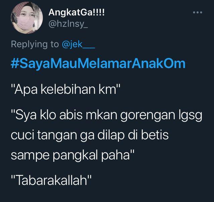The height and width of the screenshot is (202, 214).
Task: Tap the "cuci tangan ga dilap di betis" line
Action: [90, 135]
